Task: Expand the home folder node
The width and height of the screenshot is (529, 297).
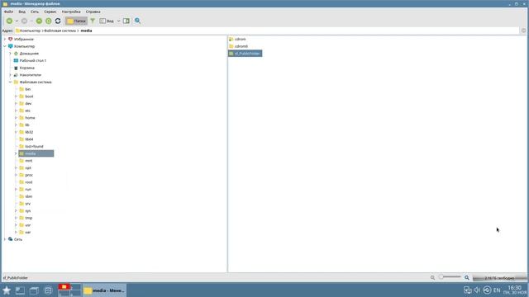Action: (x=16, y=118)
